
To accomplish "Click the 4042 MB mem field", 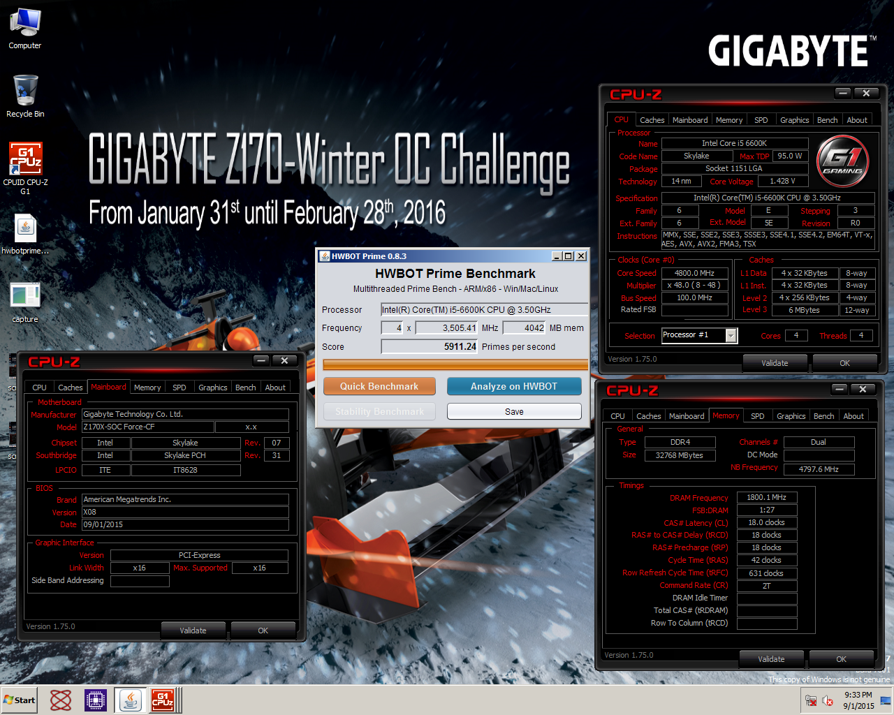I will click(x=524, y=328).
